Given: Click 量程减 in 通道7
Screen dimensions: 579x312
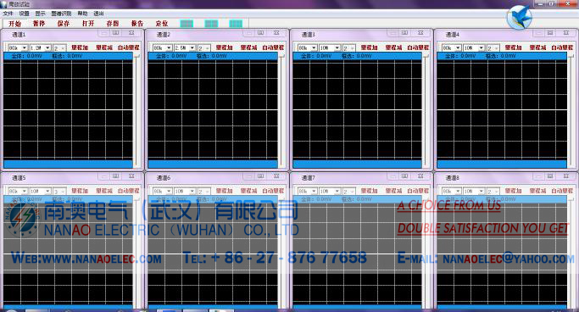Looking at the screenshot, I should tap(393, 191).
